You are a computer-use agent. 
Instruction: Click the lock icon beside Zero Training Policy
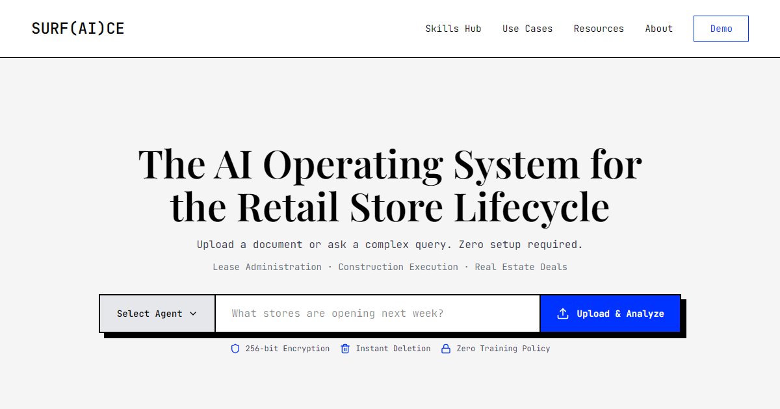coord(446,349)
